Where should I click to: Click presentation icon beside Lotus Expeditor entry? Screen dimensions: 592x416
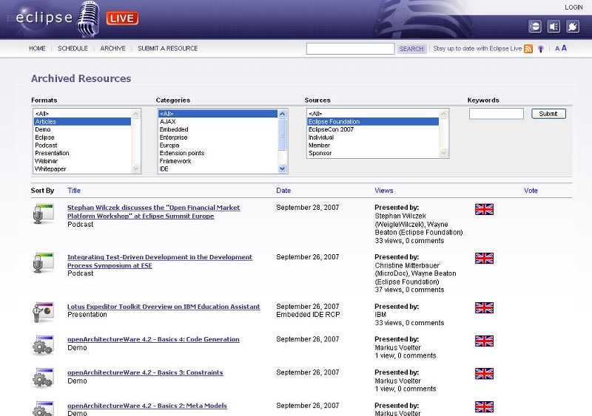43,313
